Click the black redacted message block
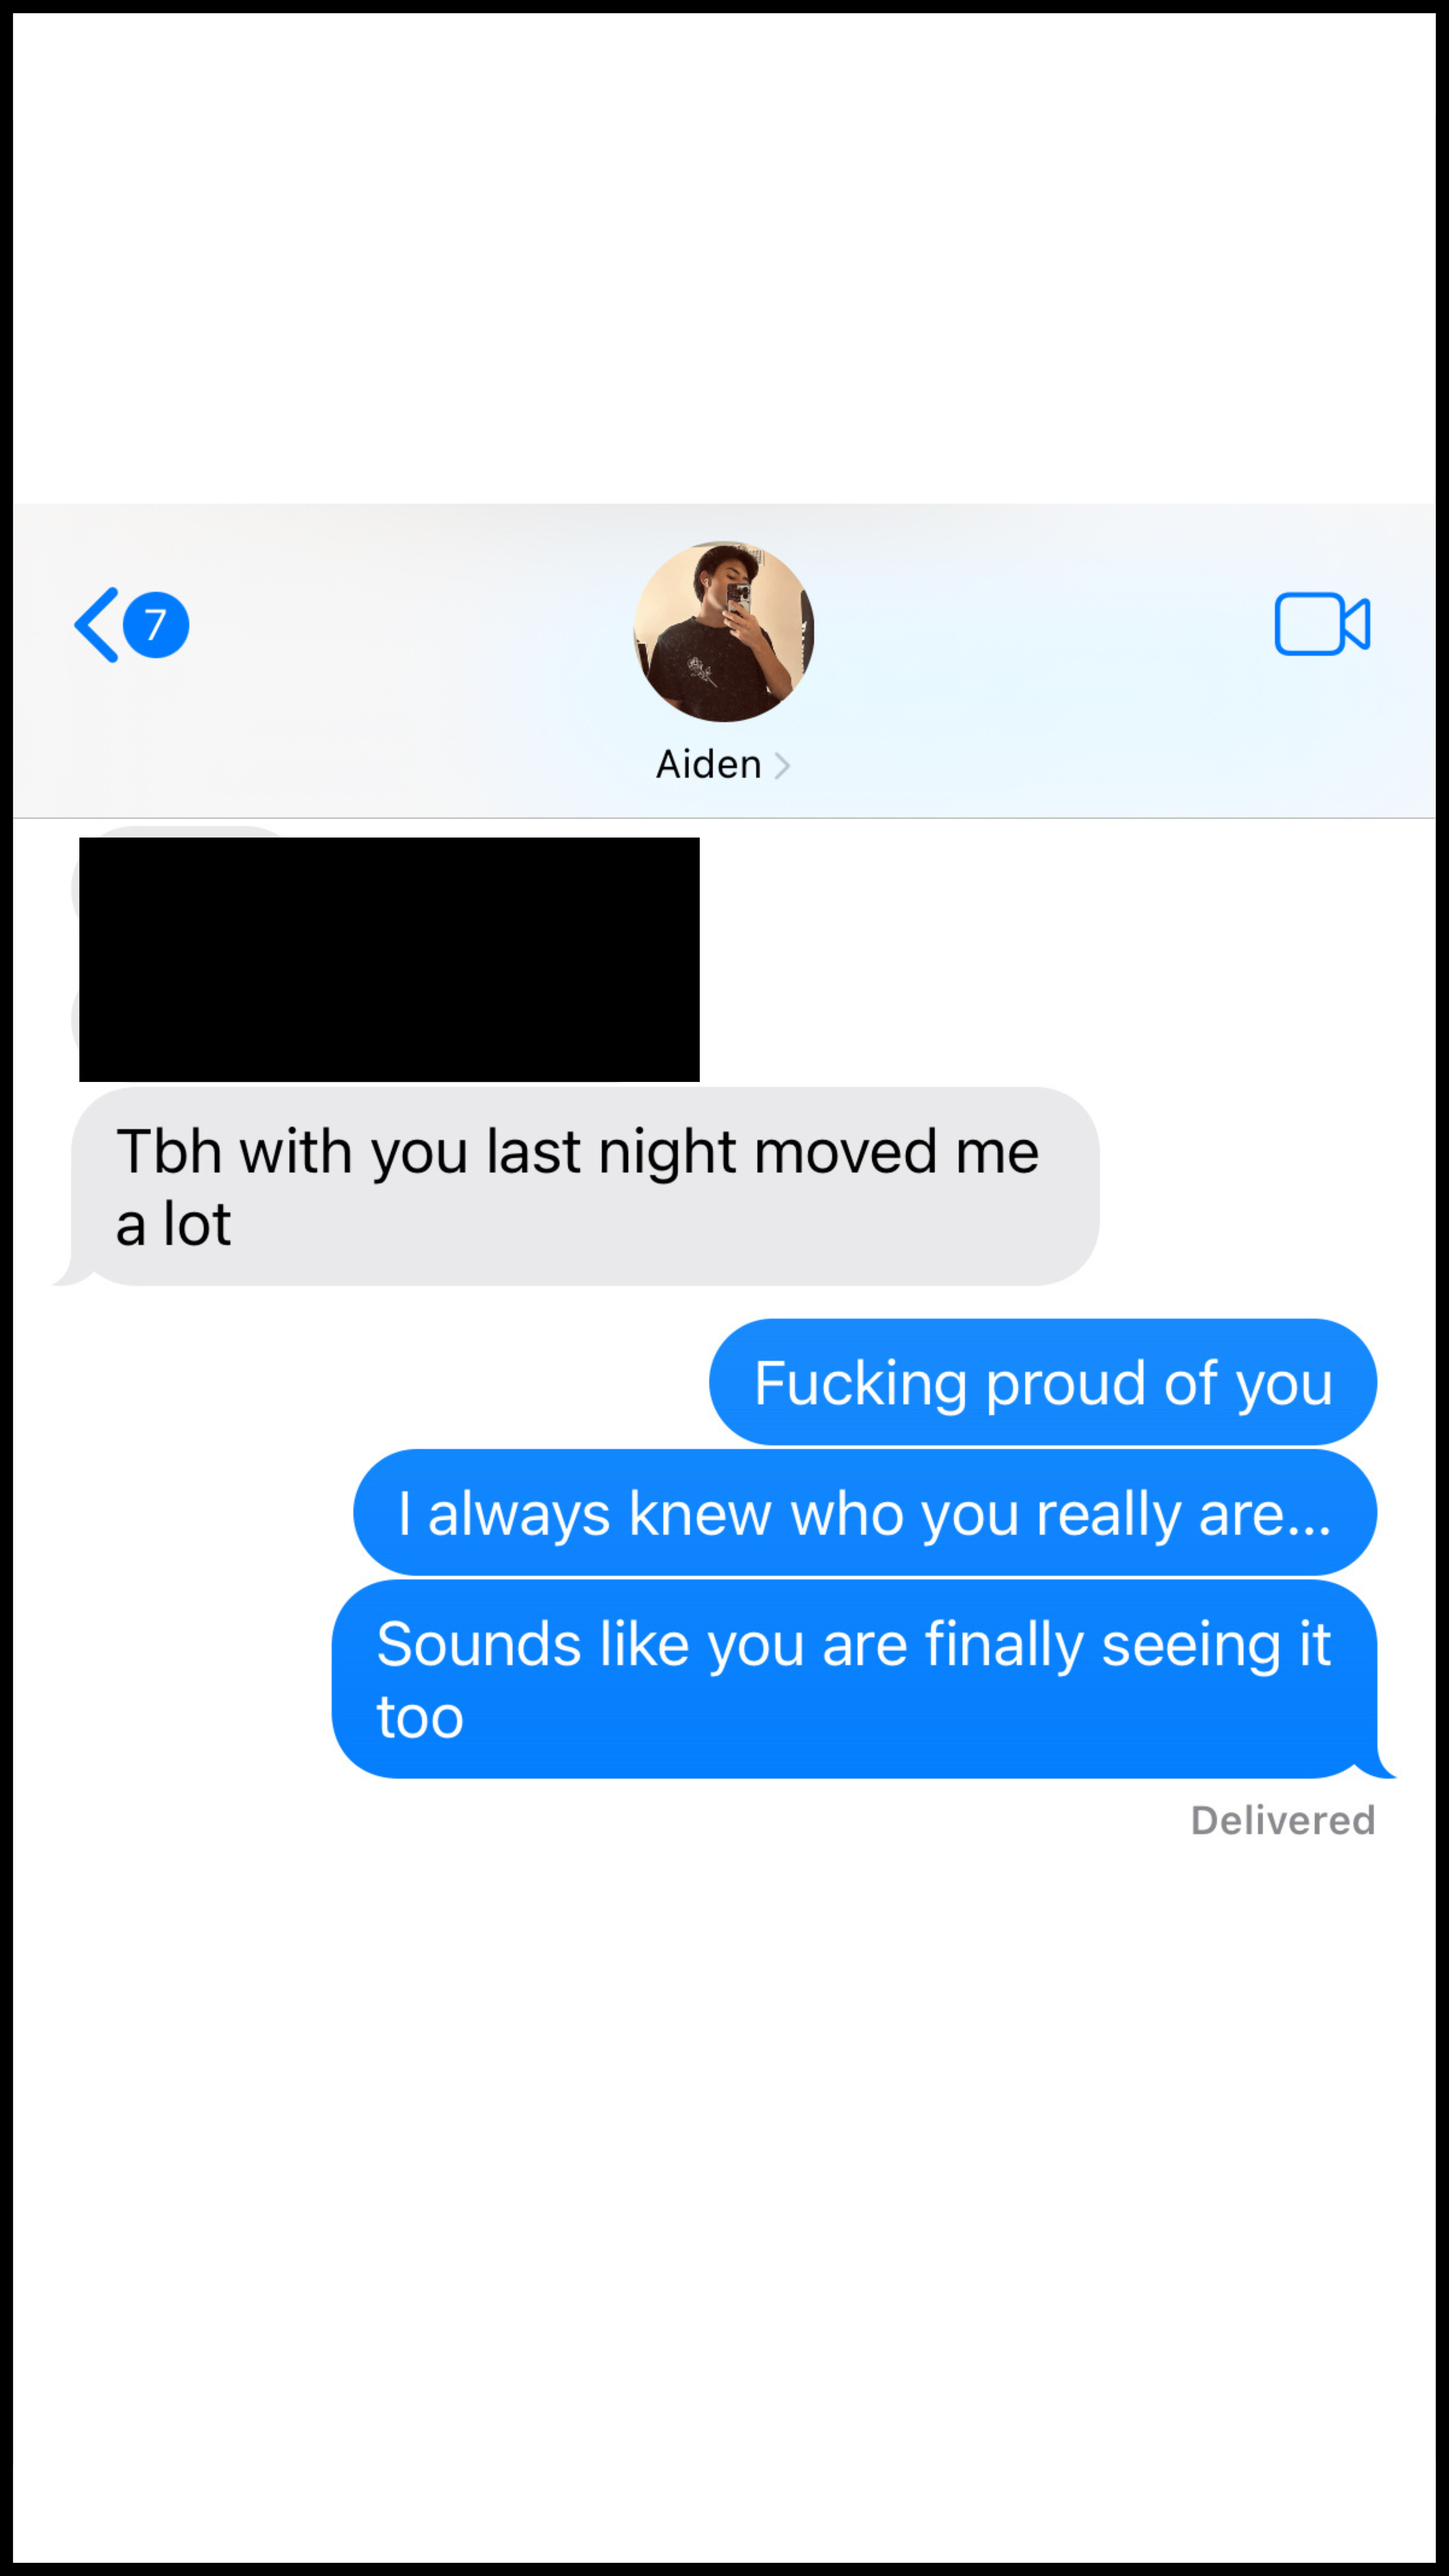This screenshot has height=2576, width=1449. 389,959
